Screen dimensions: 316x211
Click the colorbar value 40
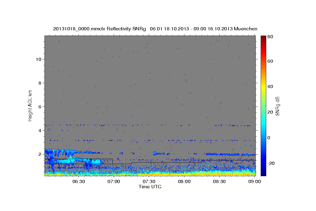pyautogui.click(x=270, y=87)
